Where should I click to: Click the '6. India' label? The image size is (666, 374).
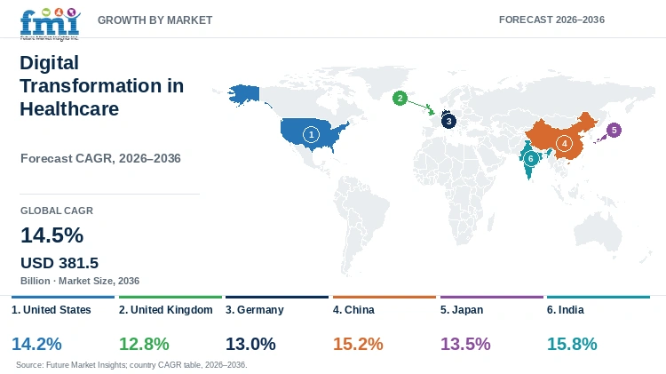566,310
